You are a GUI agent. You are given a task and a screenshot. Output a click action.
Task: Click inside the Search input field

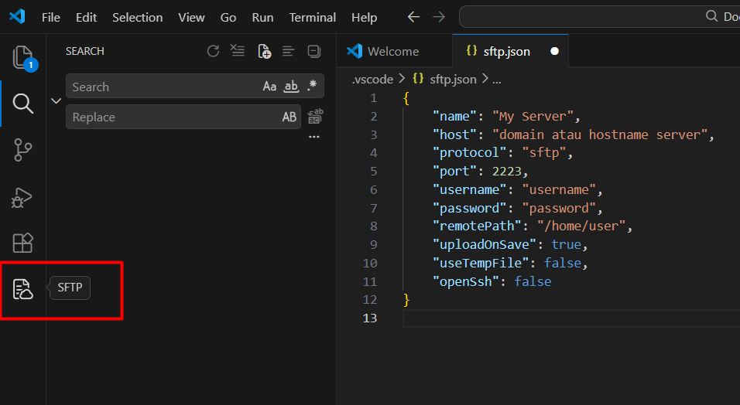pyautogui.click(x=163, y=87)
